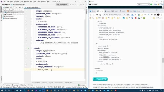Open a new browser tab with plus
This screenshot has width=164, height=92.
coord(143,11)
